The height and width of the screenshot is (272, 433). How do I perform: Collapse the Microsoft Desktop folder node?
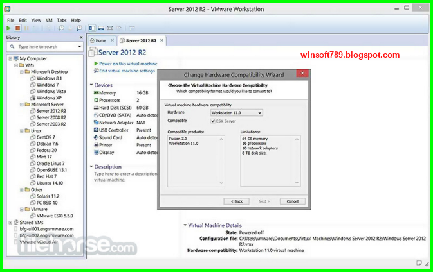pyautogui.click(x=21, y=72)
